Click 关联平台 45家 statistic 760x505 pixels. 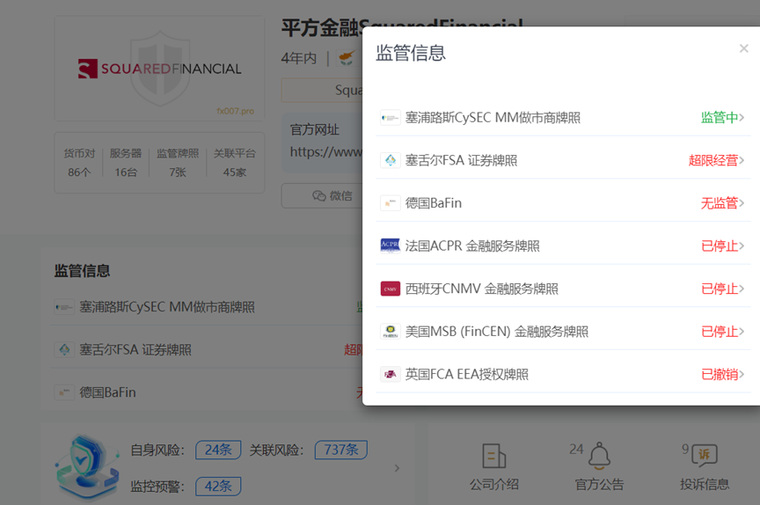235,163
